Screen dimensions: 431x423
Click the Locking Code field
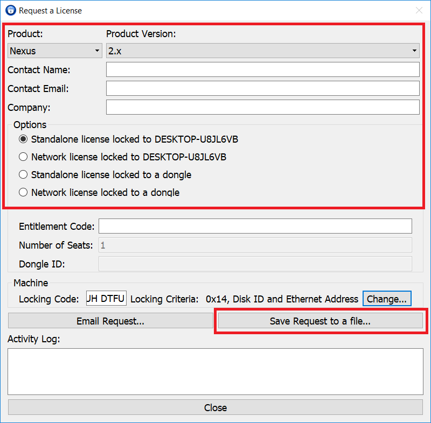pyautogui.click(x=106, y=298)
